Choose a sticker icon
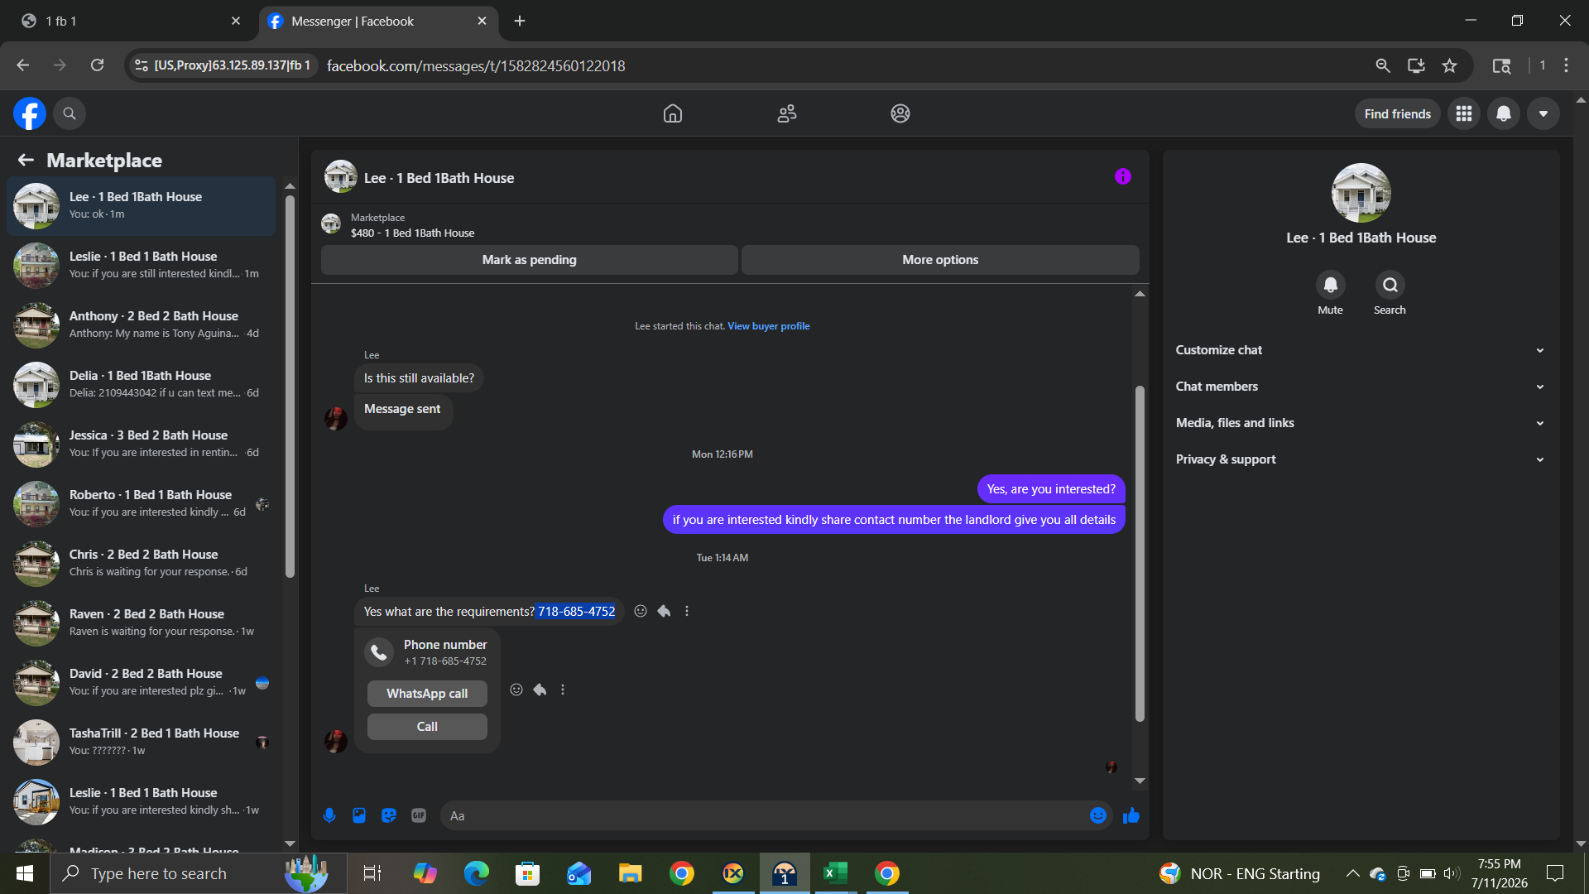Image resolution: width=1589 pixels, height=894 pixels. (x=389, y=815)
